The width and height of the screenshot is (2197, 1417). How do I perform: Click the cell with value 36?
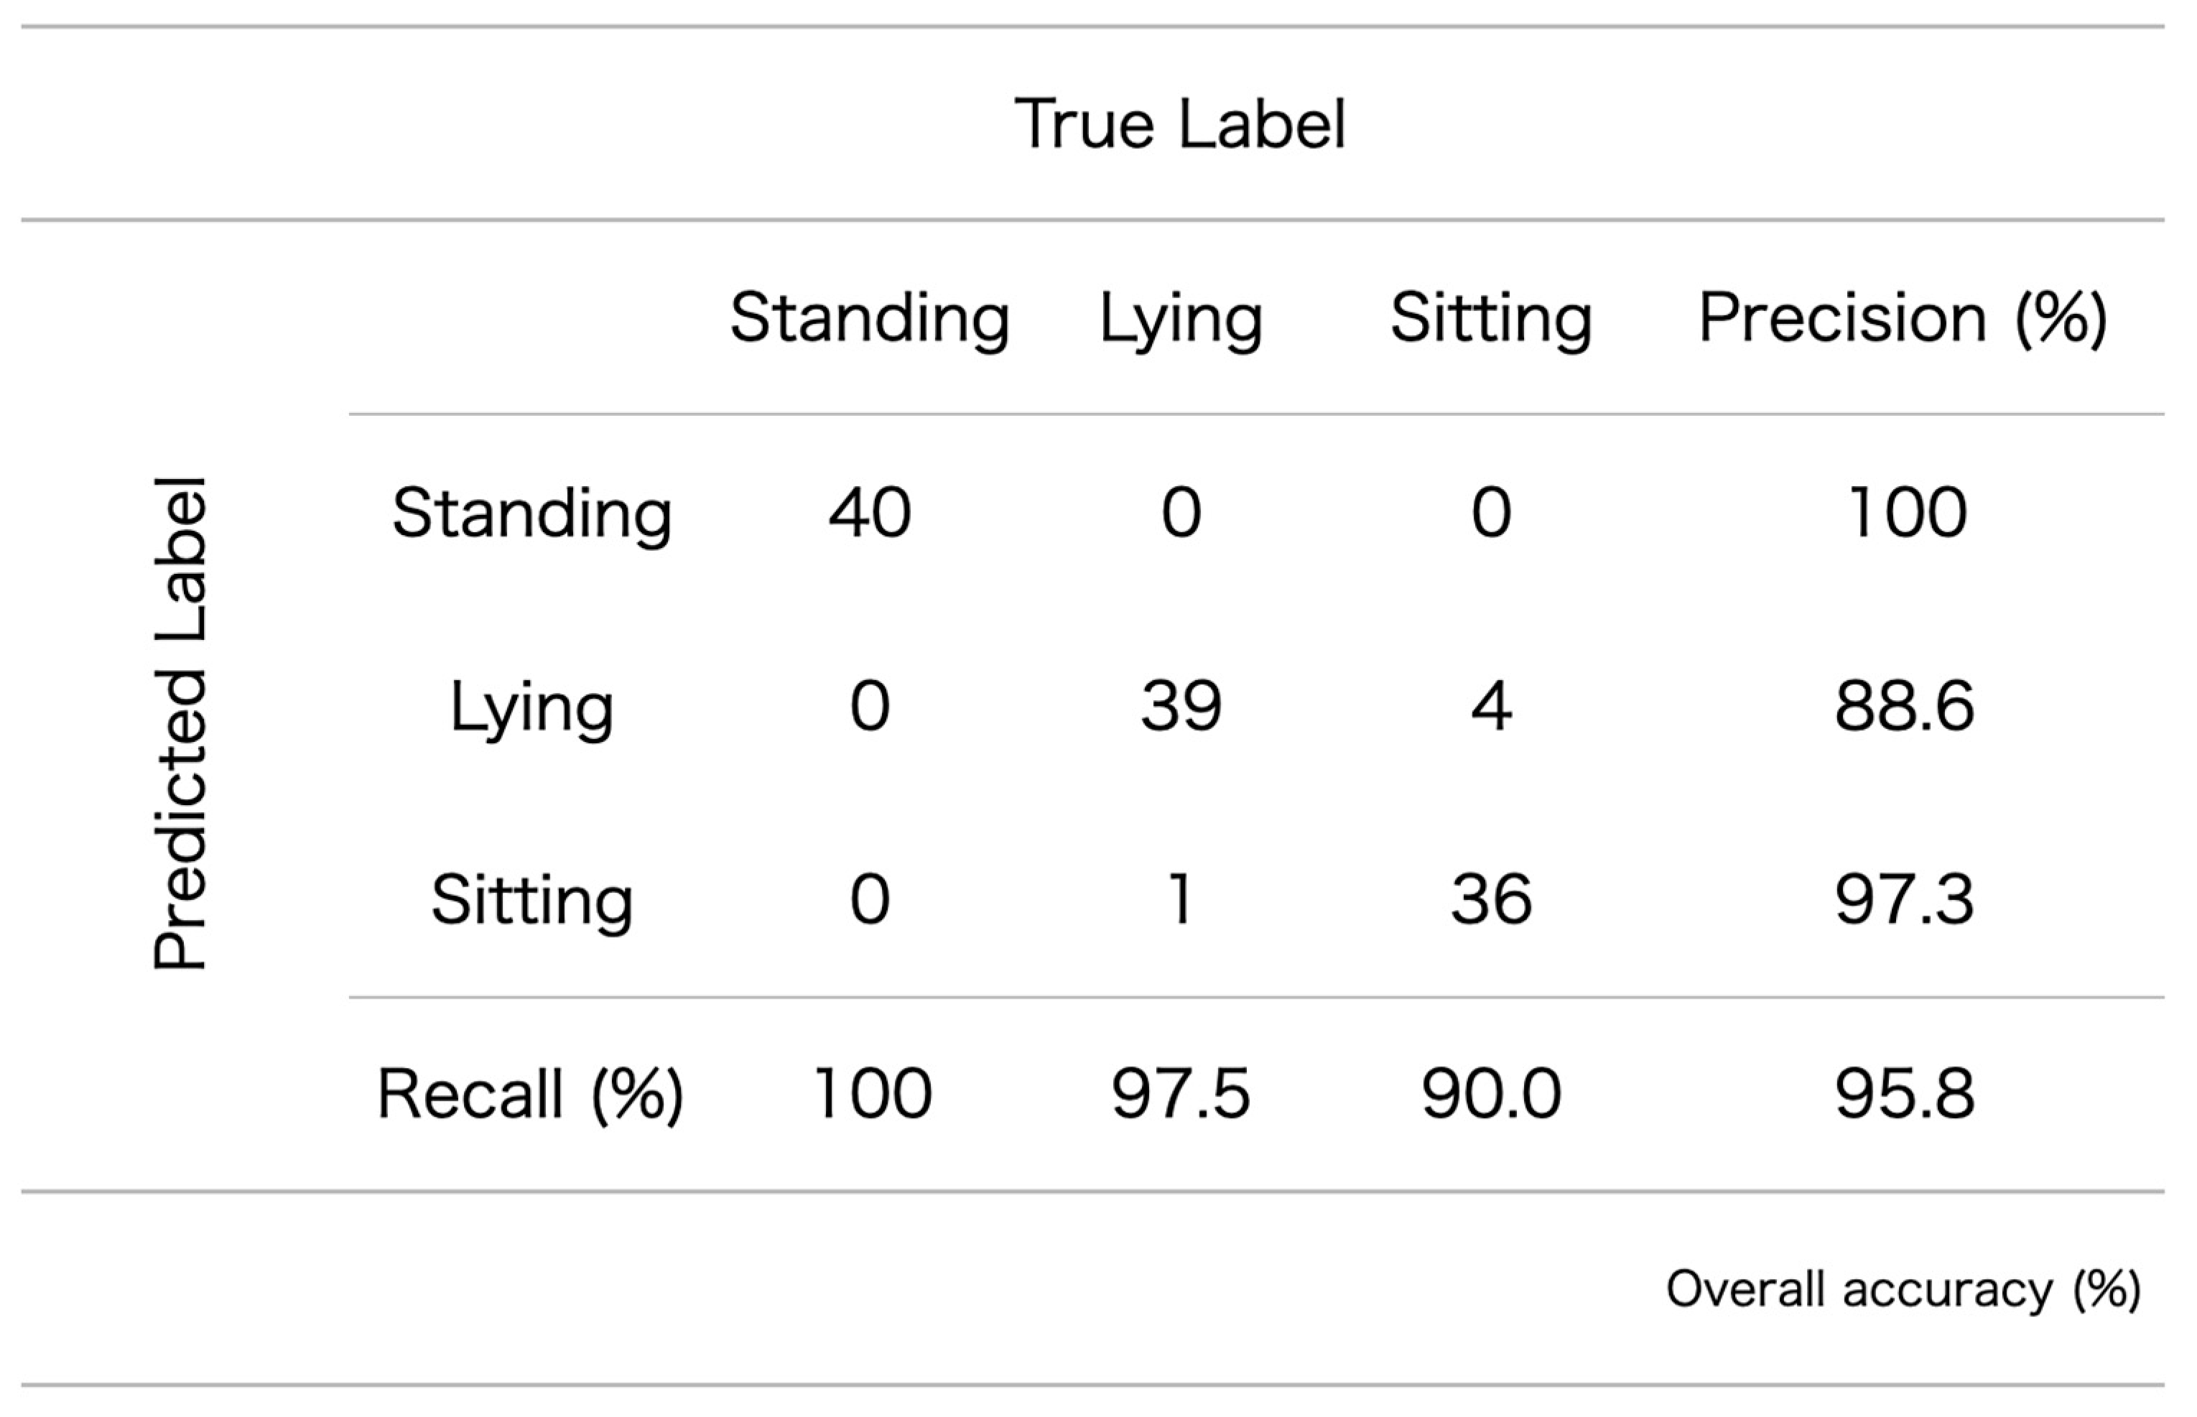[1491, 900]
